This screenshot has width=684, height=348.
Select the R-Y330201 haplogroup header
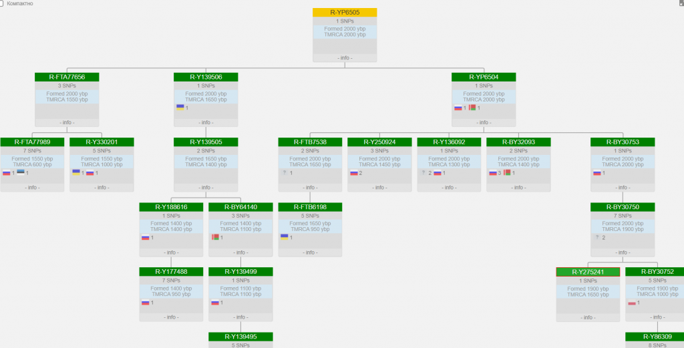click(x=102, y=142)
